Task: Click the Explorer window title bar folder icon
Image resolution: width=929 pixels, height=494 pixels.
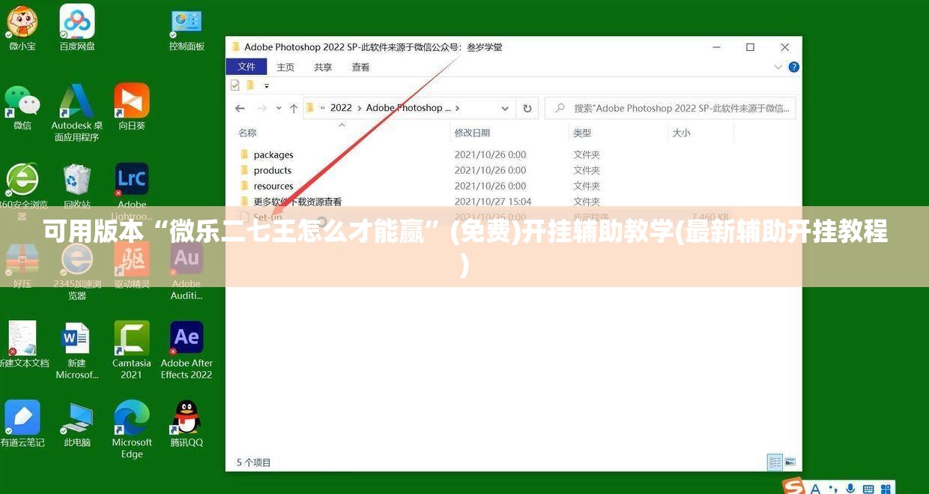Action: 236,46
